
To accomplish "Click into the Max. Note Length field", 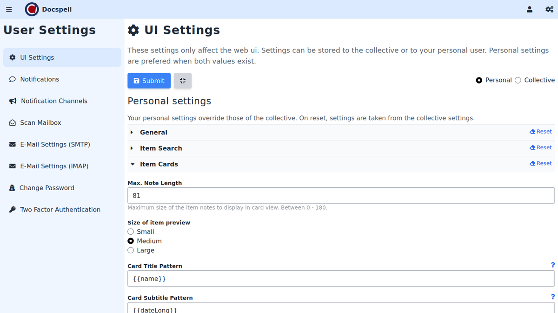I will (341, 196).
